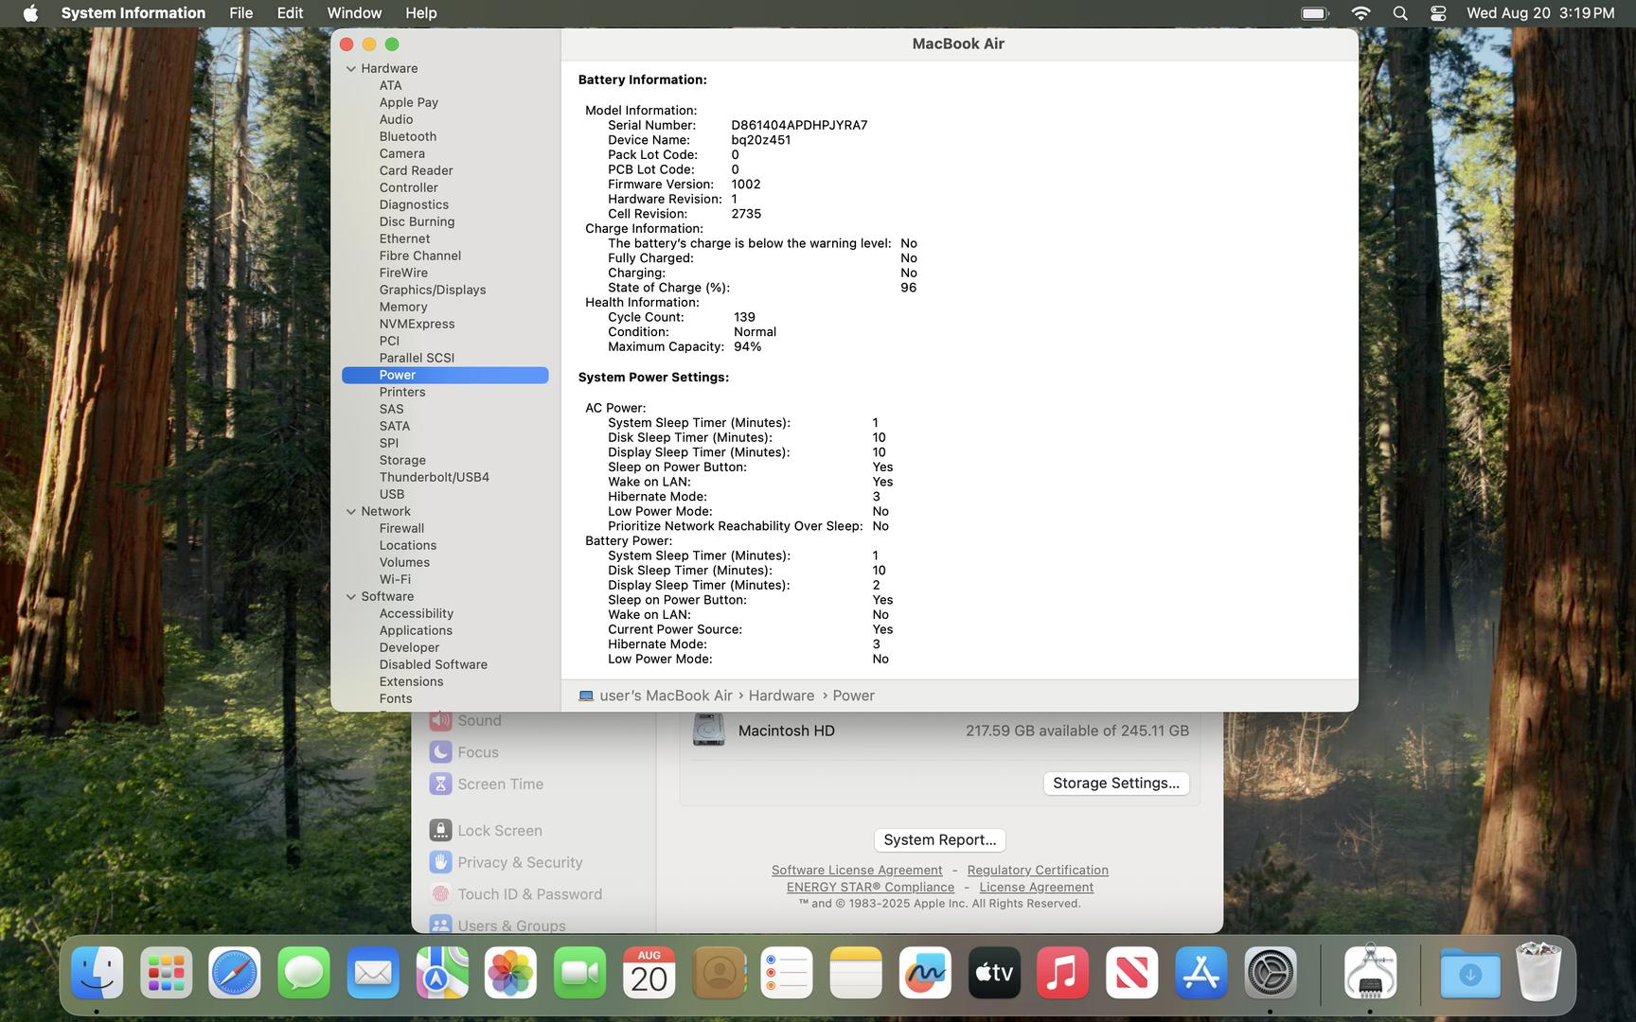Select Firewall under Network
Image resolution: width=1636 pixels, height=1022 pixels.
point(401,528)
